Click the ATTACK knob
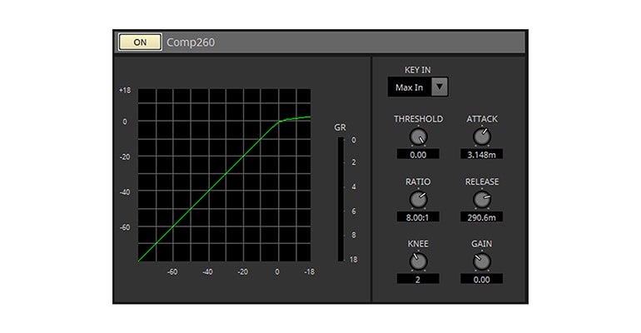 coord(482,137)
